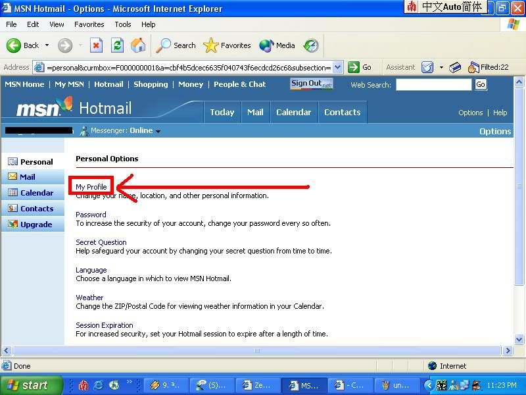526x395 pixels.
Task: Open the Search magnifier toolbar button
Action: 176,45
